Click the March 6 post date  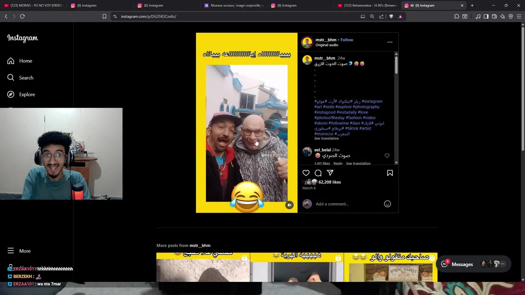coord(309,188)
